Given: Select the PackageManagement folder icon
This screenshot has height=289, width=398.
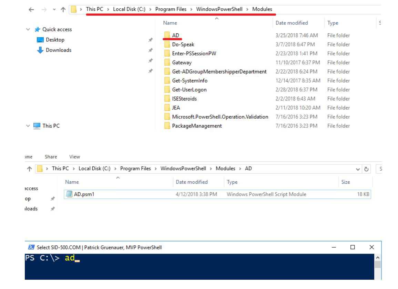Looking at the screenshot, I should 167,126.
